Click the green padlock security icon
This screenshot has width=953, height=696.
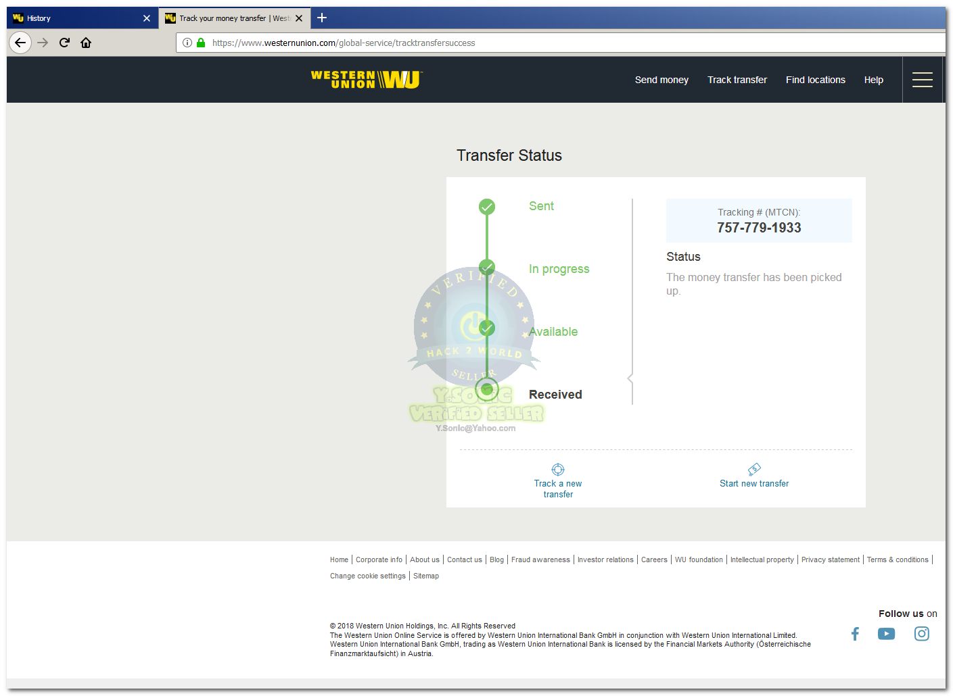(x=201, y=43)
